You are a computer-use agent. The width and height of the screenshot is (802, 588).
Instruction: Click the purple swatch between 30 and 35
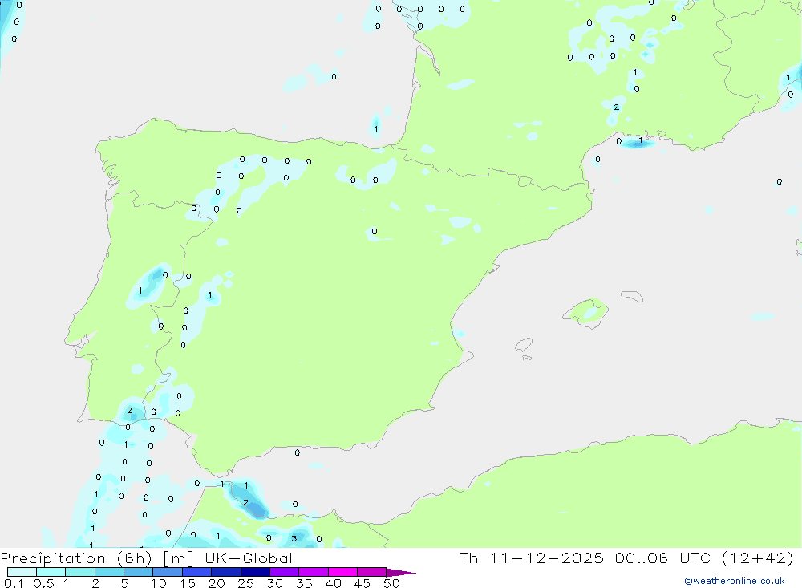[285, 572]
